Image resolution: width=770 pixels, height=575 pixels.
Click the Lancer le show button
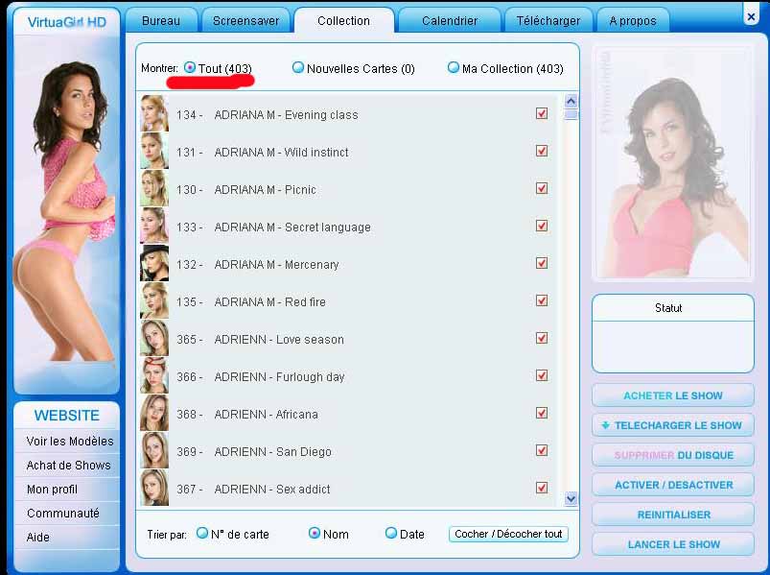click(673, 544)
